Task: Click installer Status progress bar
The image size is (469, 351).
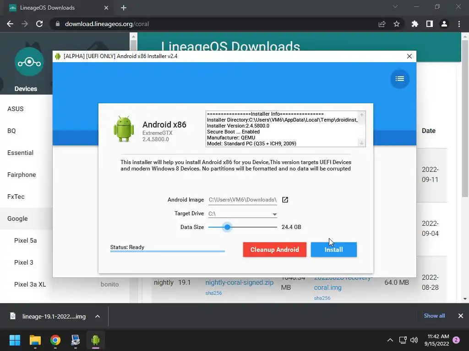Action: click(167, 251)
